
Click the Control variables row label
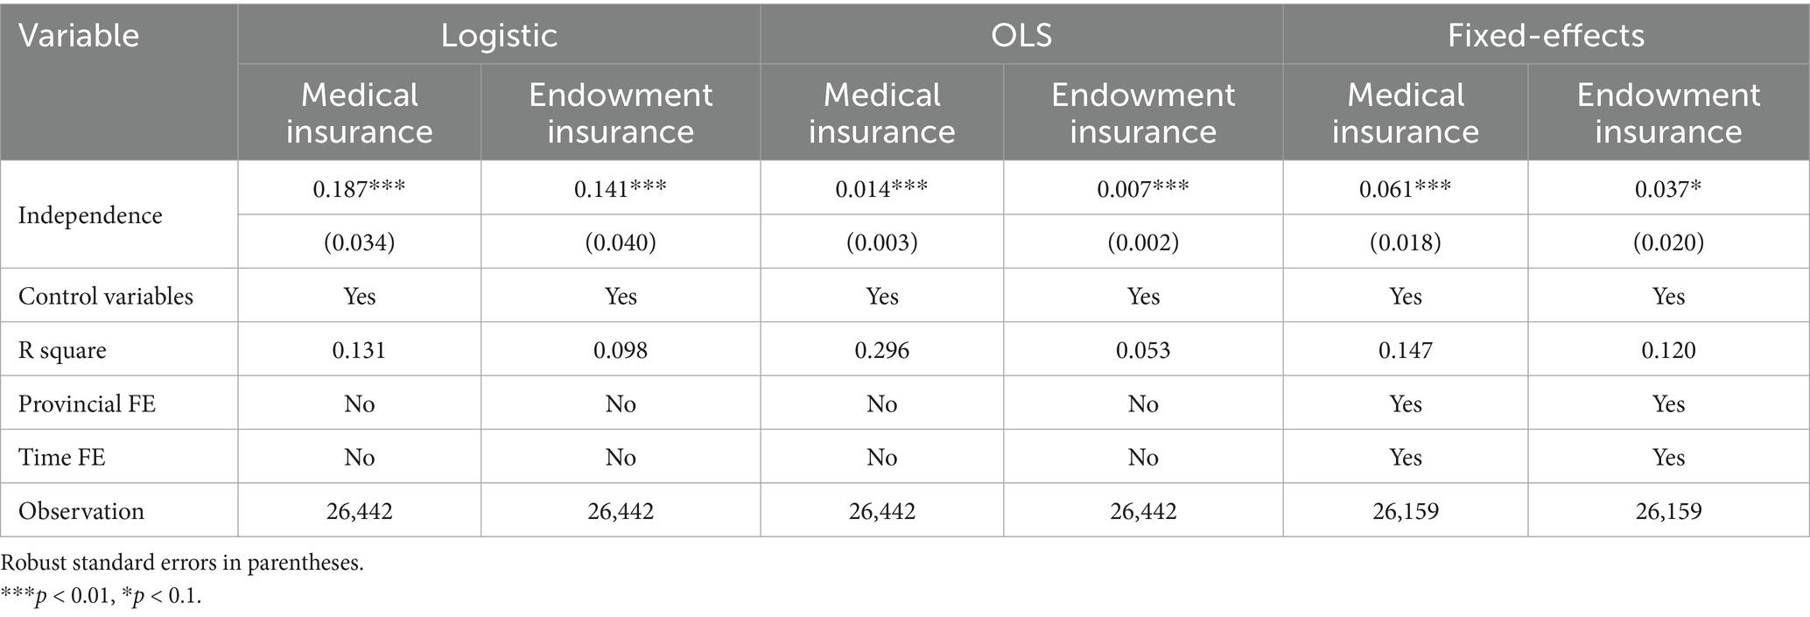106,296
